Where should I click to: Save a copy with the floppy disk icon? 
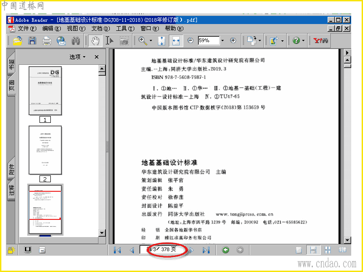pos(32,41)
